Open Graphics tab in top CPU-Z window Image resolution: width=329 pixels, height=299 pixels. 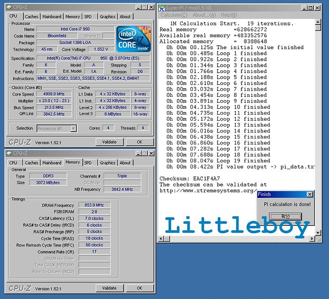click(x=107, y=16)
